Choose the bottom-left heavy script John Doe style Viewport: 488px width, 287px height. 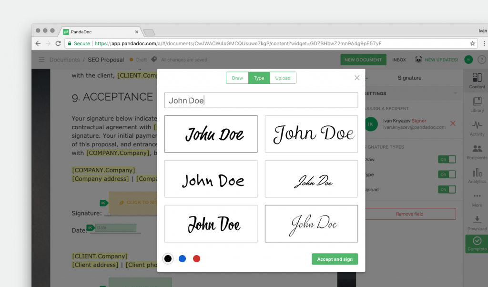[211, 224]
